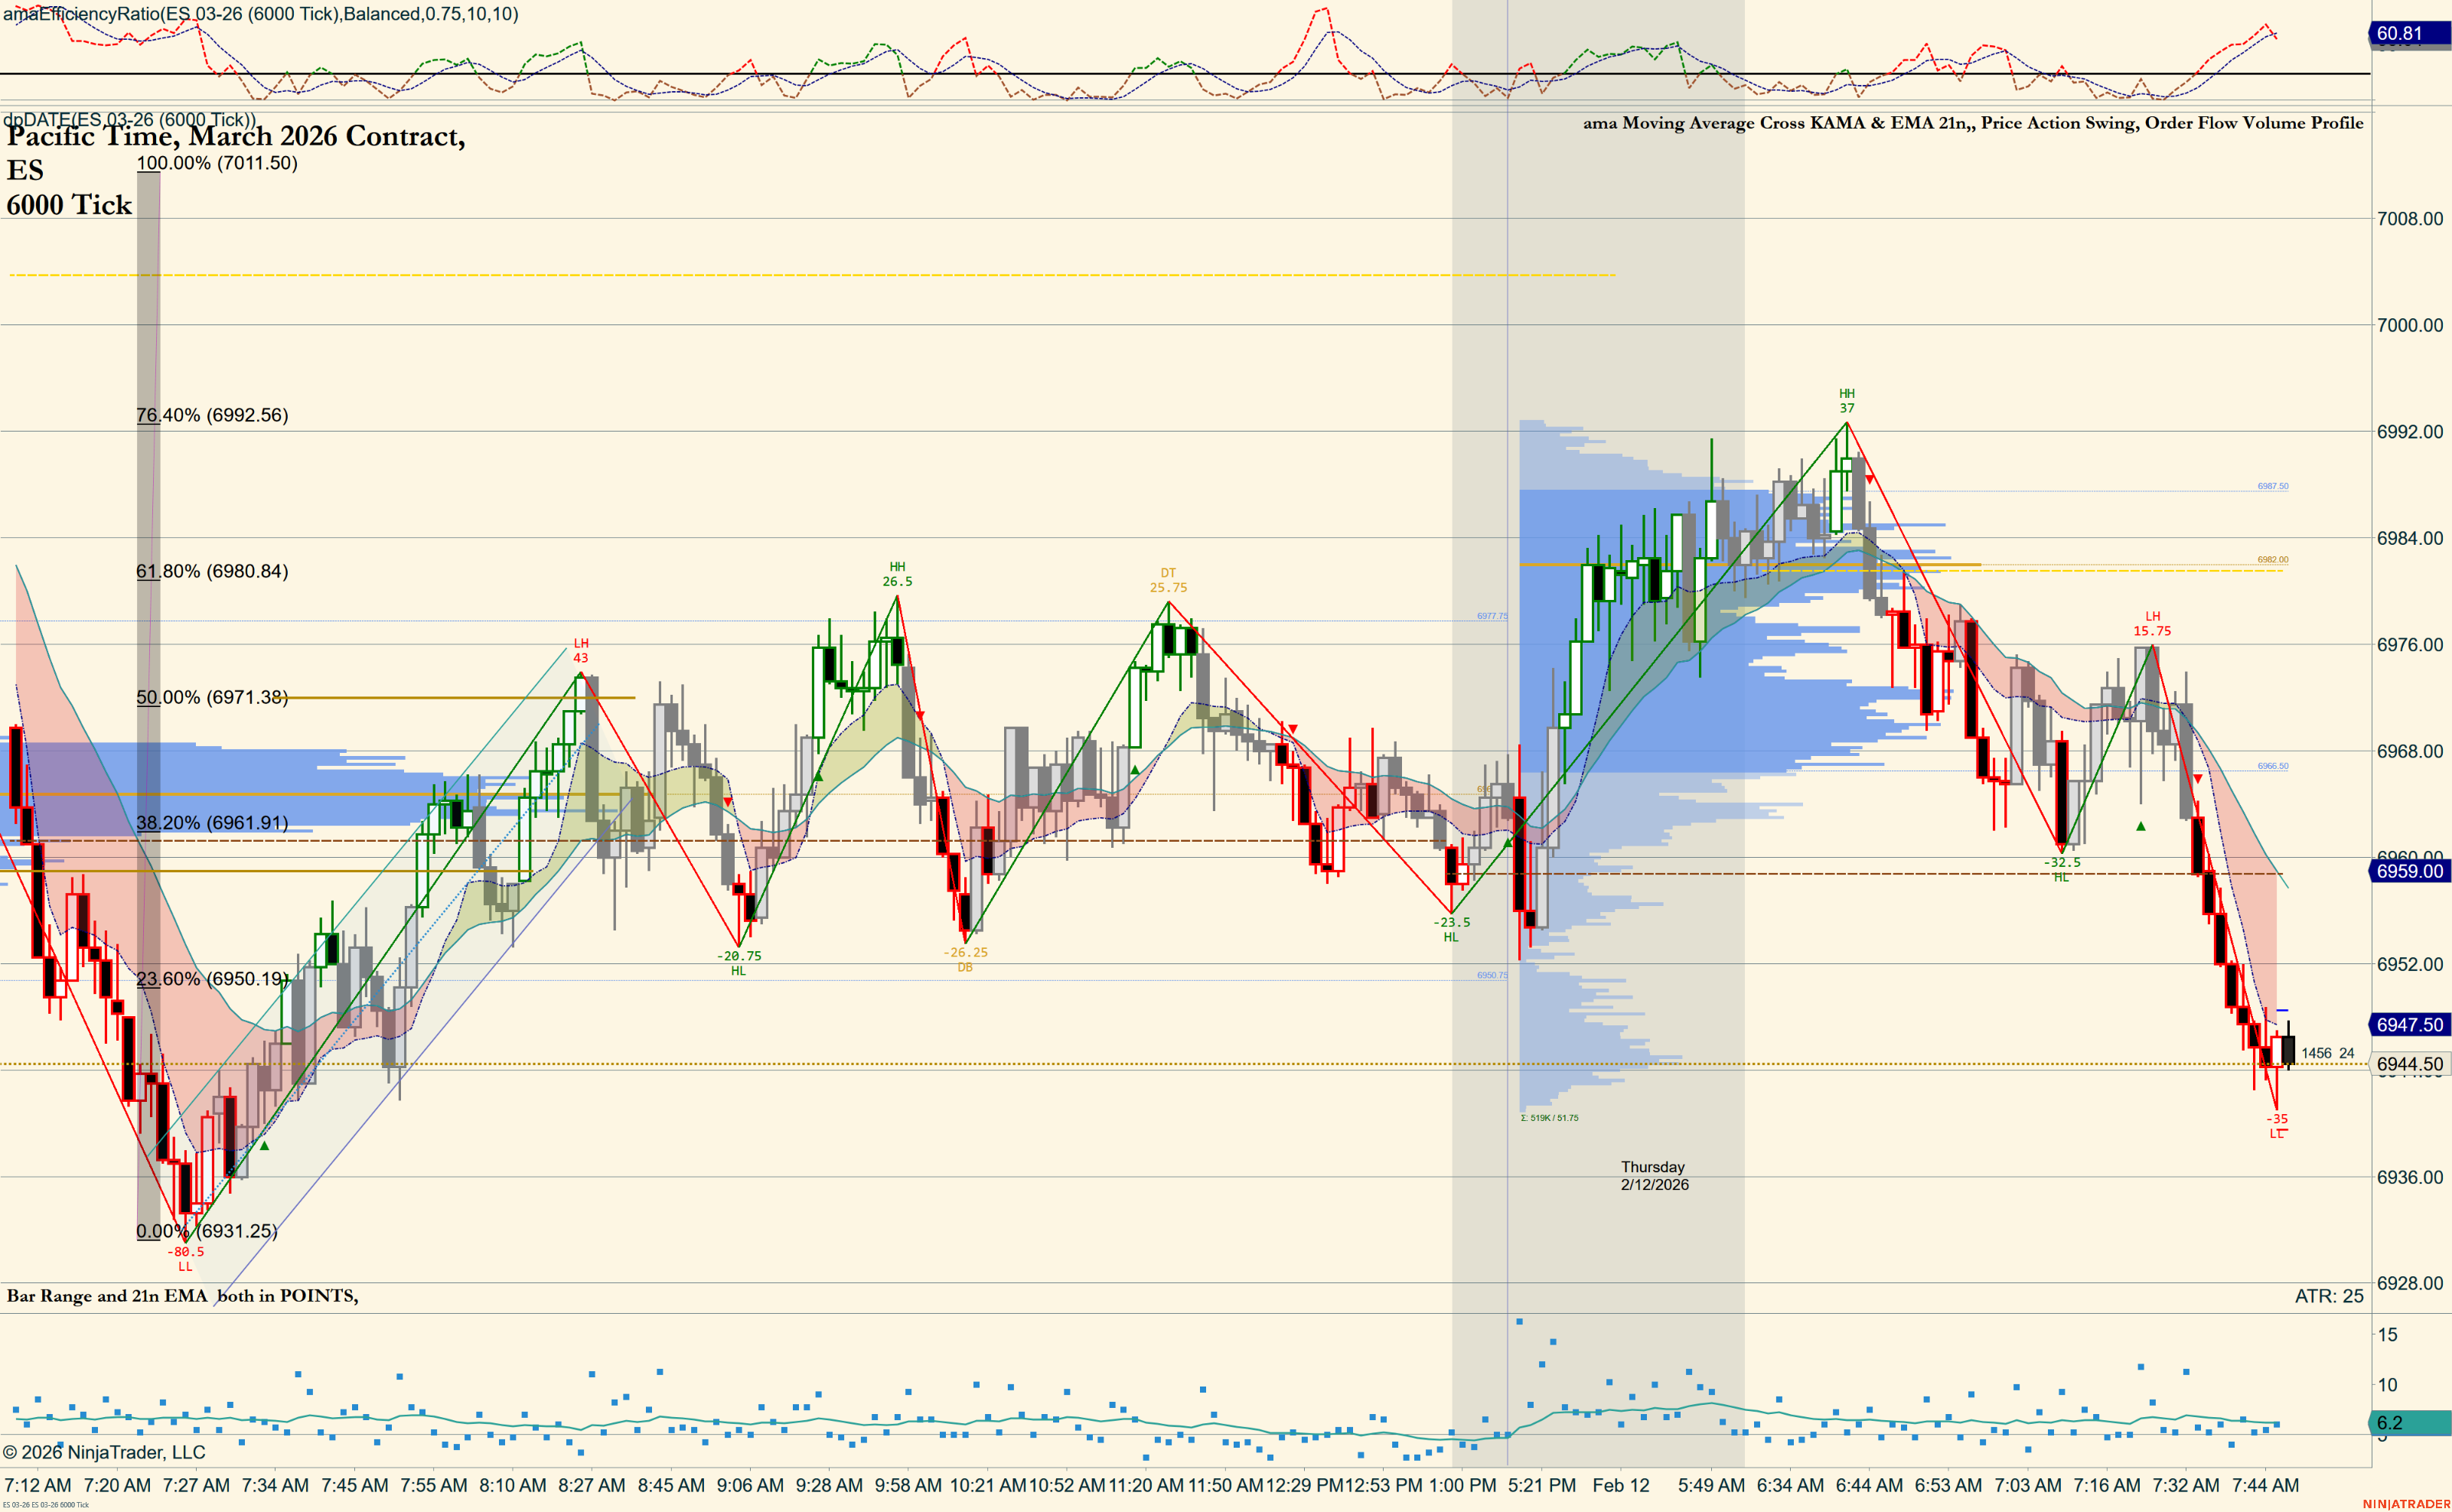
Task: Select the 'Pacific Time, March 2026 Contract,' text
Action: (236, 136)
